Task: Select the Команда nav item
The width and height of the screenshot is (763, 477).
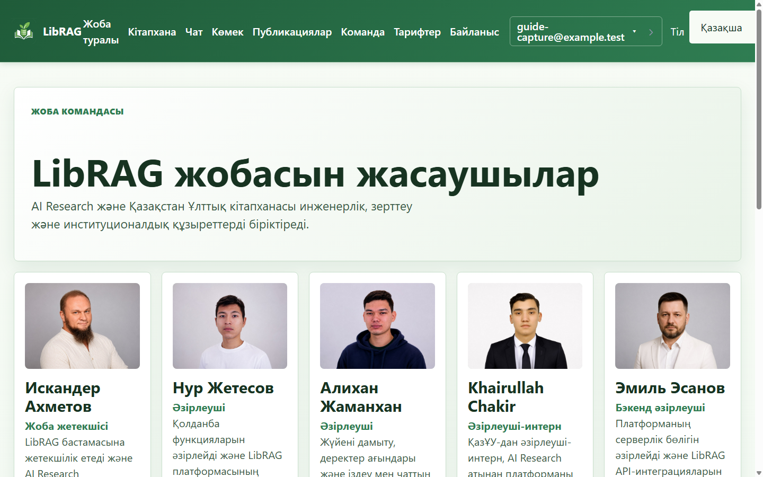Action: [x=362, y=32]
